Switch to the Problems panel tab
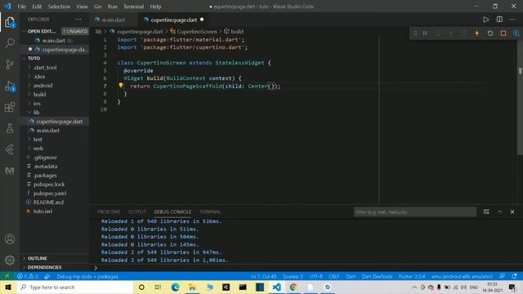The width and height of the screenshot is (523, 294). (109, 212)
